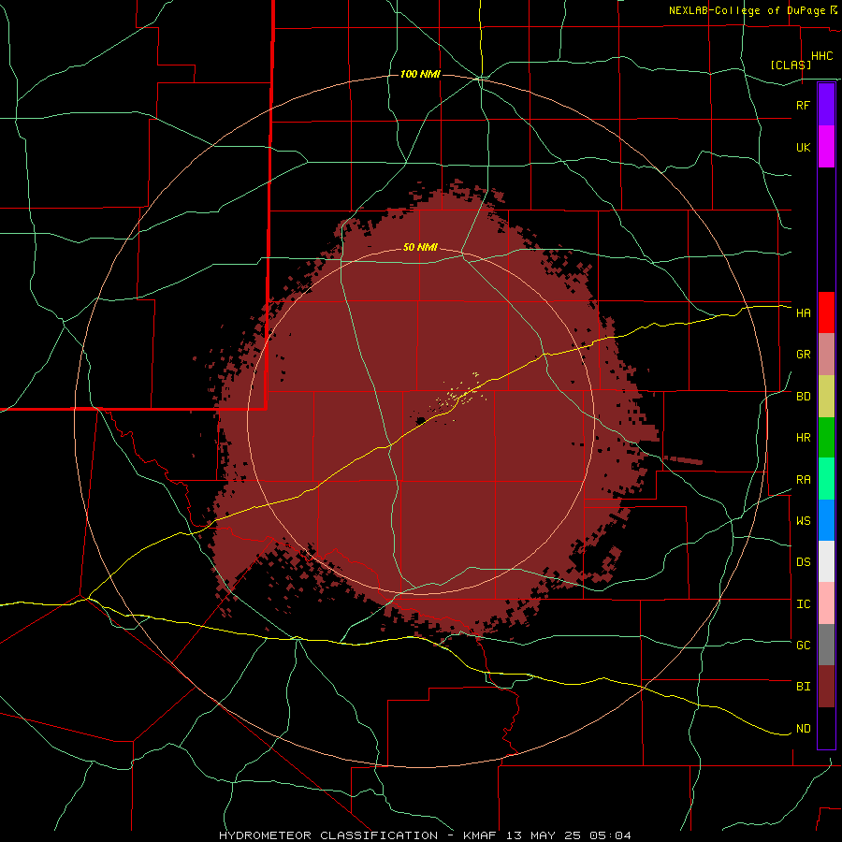Click the RF legend label

pyautogui.click(x=803, y=105)
